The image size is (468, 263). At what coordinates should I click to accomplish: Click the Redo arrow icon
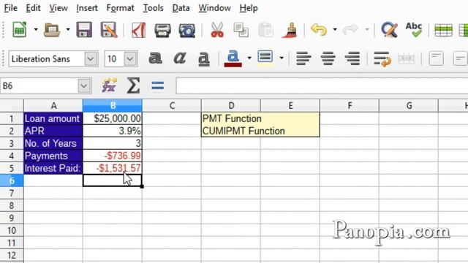[351, 29]
